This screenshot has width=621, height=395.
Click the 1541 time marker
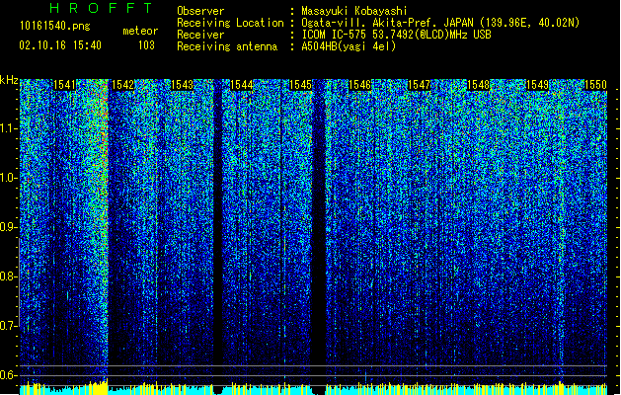64,85
